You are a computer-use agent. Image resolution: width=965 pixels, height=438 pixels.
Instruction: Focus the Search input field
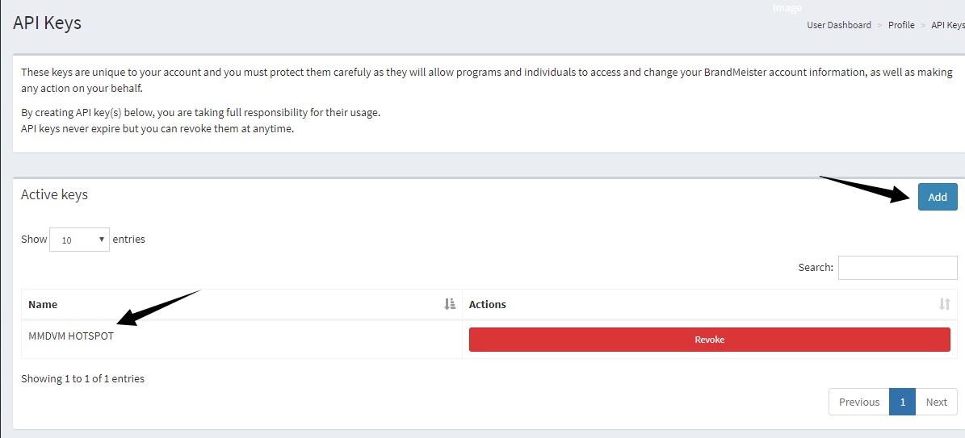coord(897,268)
